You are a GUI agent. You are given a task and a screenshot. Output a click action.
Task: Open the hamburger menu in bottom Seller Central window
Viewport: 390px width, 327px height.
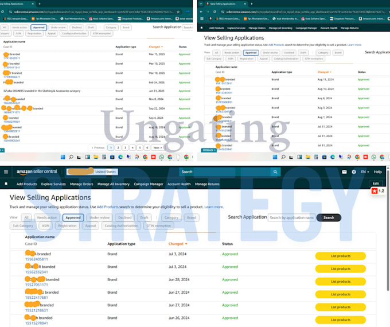click(6, 172)
